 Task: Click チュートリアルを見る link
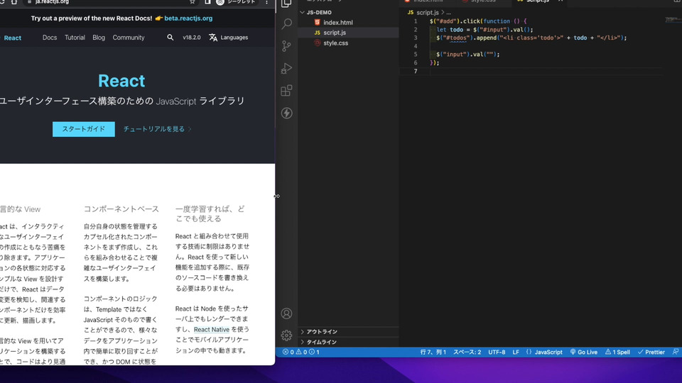[154, 129]
